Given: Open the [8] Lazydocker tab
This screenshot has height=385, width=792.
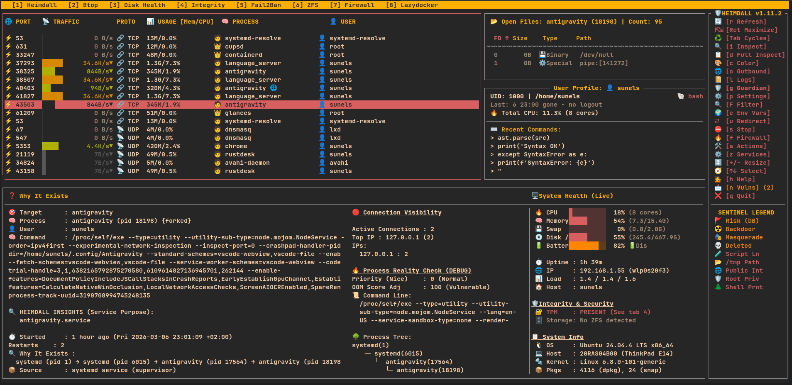Looking at the screenshot, I should pyautogui.click(x=412, y=5).
